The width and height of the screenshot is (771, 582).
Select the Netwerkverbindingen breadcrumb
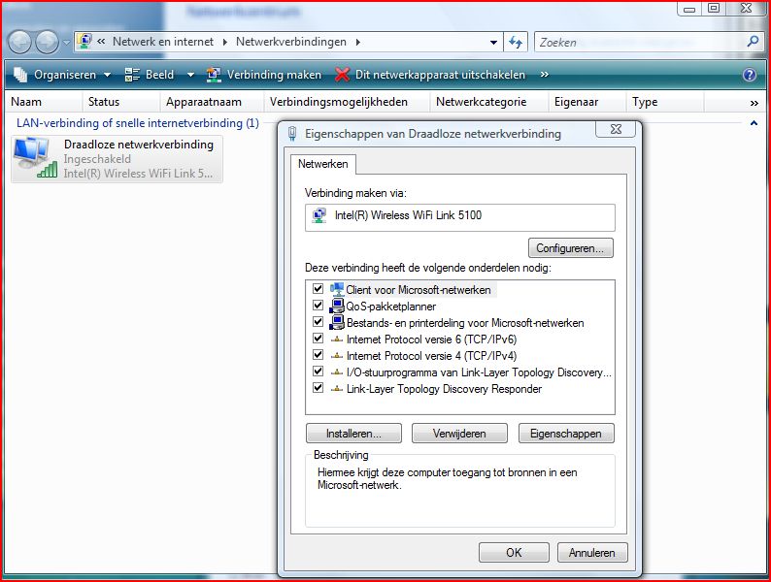tap(291, 42)
